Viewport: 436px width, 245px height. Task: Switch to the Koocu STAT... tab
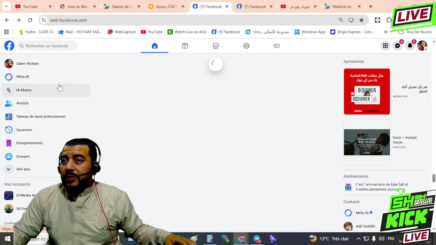[166, 6]
